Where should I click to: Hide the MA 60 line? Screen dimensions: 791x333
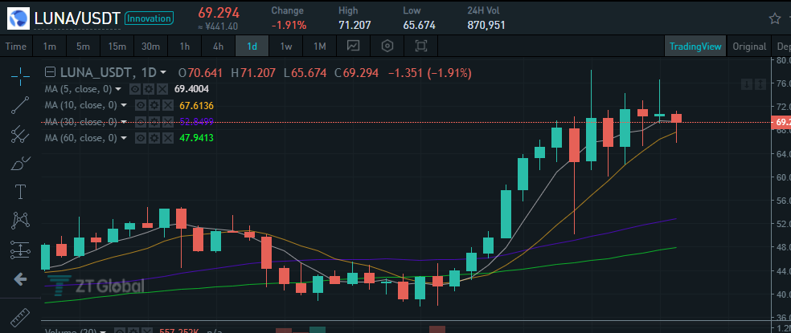pyautogui.click(x=140, y=137)
